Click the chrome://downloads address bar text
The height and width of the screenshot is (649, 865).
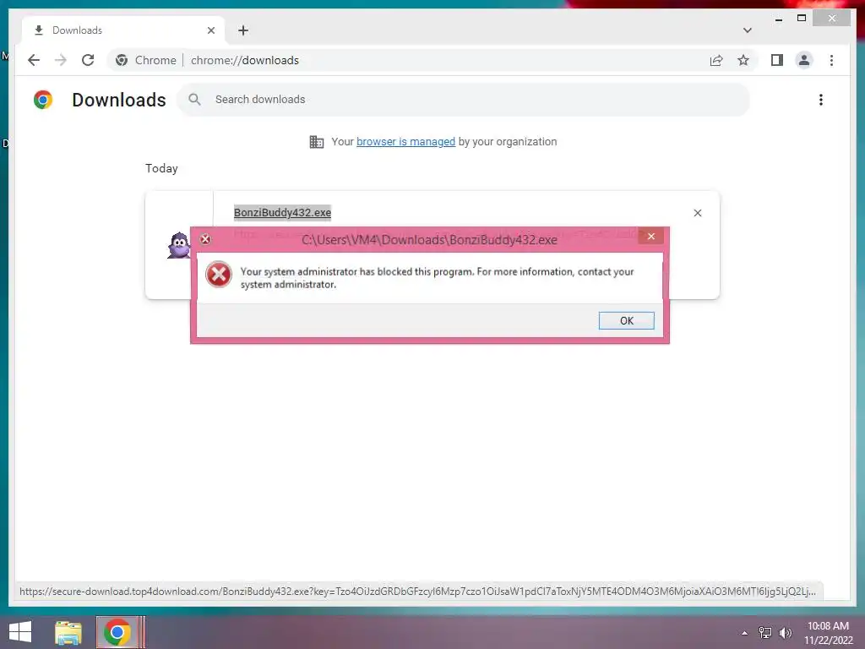click(245, 60)
